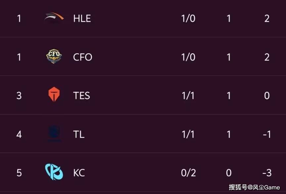Image resolution: width=286 pixels, height=194 pixels.
Task: Click the dark blue TL team logo
Action: 54,134
